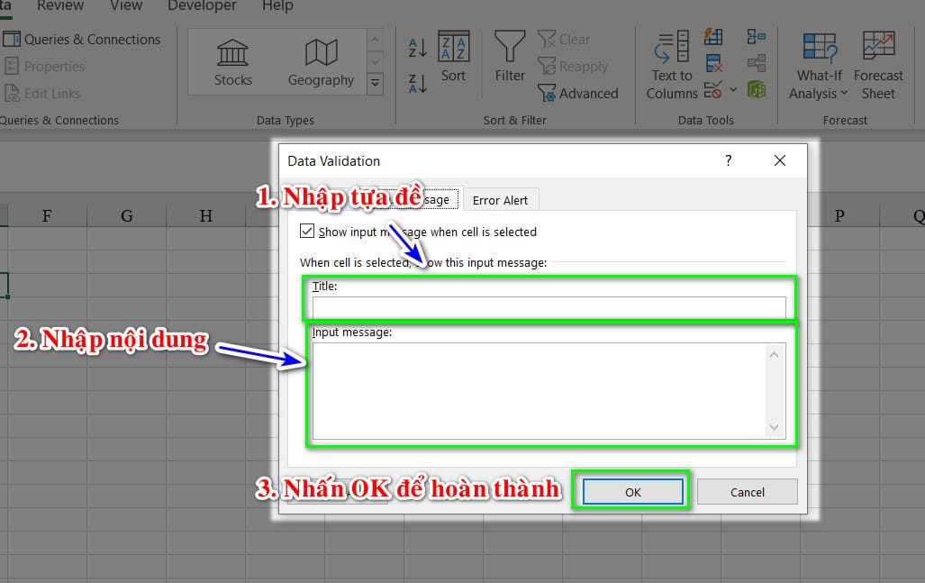
Task: Clear the current filter
Action: click(x=564, y=40)
